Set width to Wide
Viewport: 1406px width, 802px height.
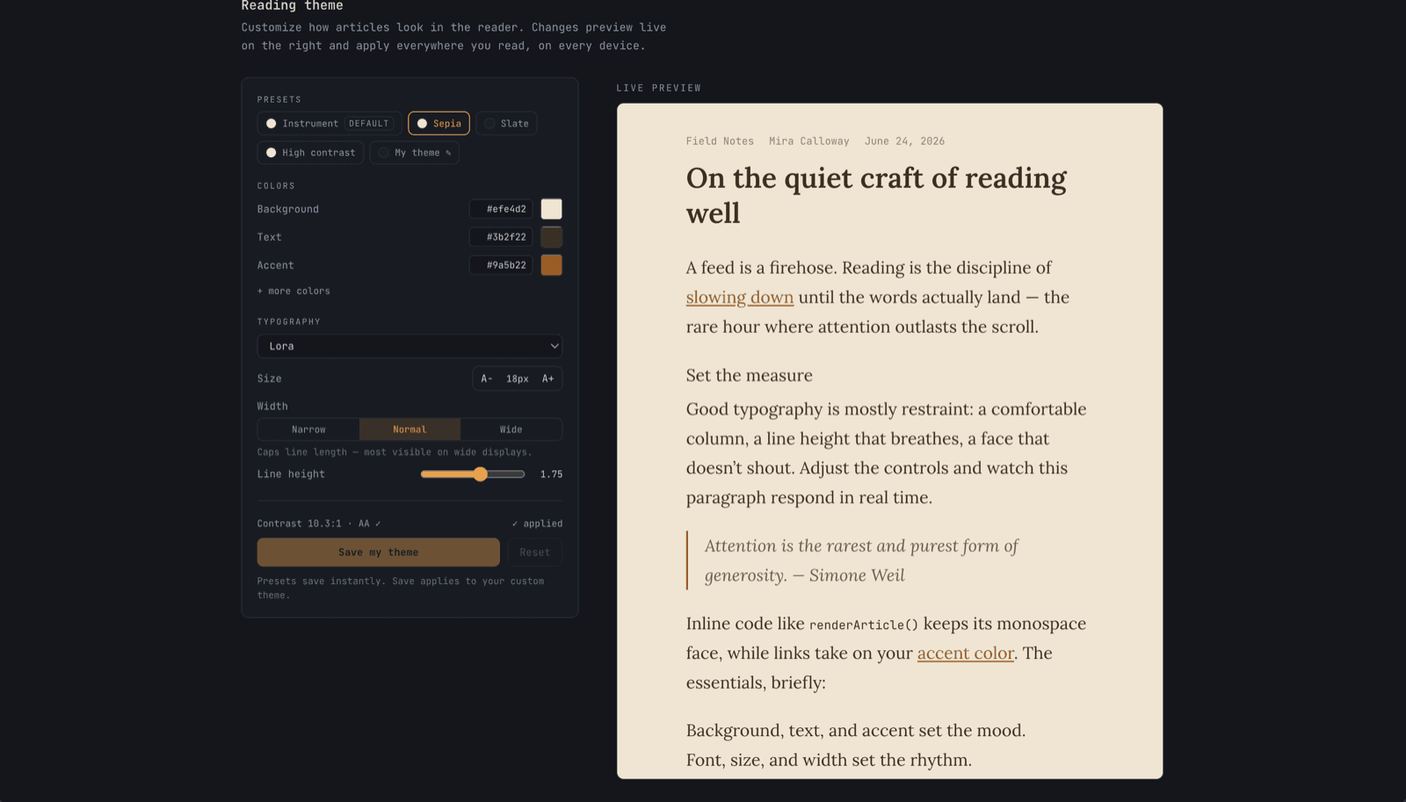pos(511,430)
